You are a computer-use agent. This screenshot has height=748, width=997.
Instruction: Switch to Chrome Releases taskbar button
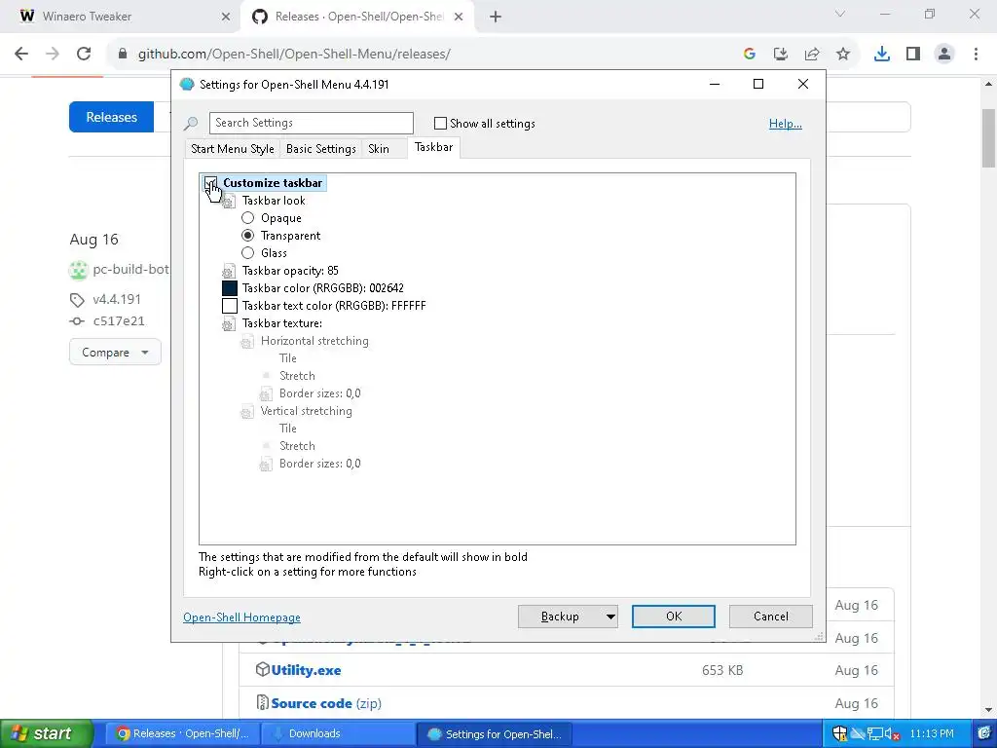point(183,734)
